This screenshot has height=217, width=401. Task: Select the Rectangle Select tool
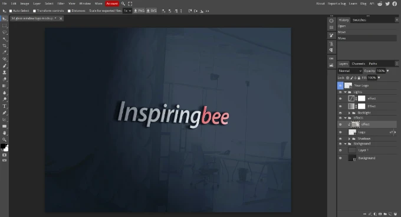4,26
